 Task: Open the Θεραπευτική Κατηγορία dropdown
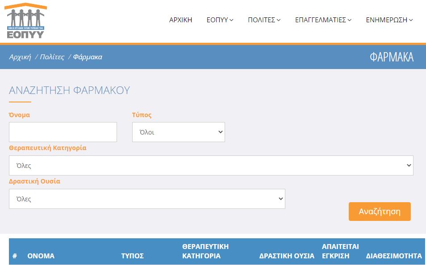[211, 165]
